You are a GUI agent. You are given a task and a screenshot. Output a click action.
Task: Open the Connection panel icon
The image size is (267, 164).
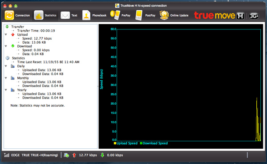9,15
